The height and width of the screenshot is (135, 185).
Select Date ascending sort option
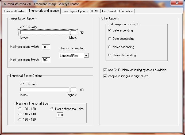point(110,30)
